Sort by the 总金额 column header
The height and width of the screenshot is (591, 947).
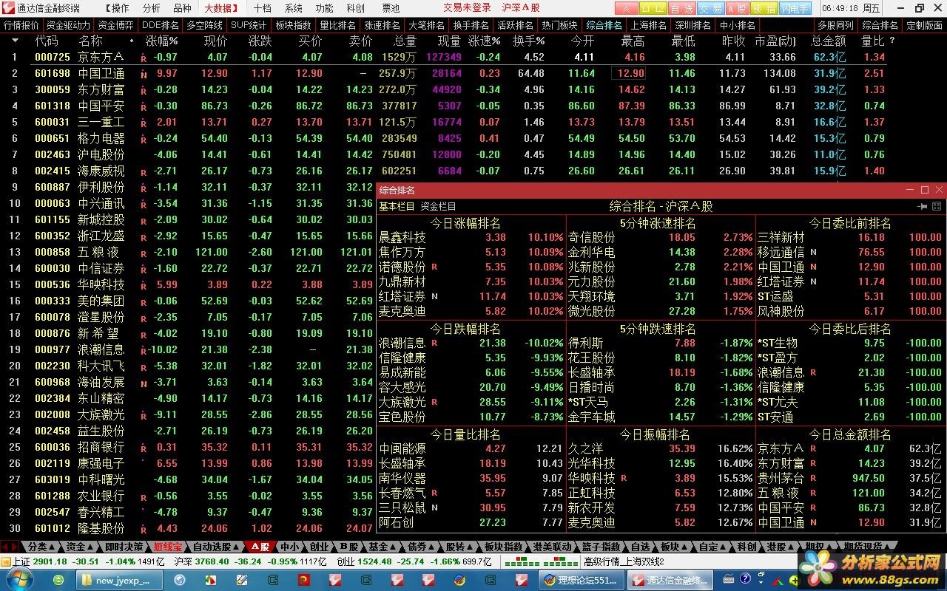(829, 41)
